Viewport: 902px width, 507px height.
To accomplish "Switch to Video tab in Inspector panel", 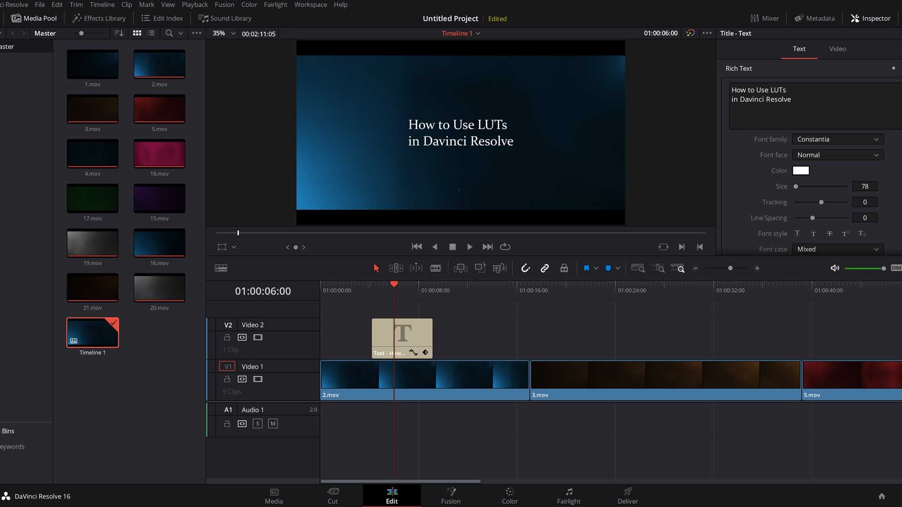I will click(838, 49).
